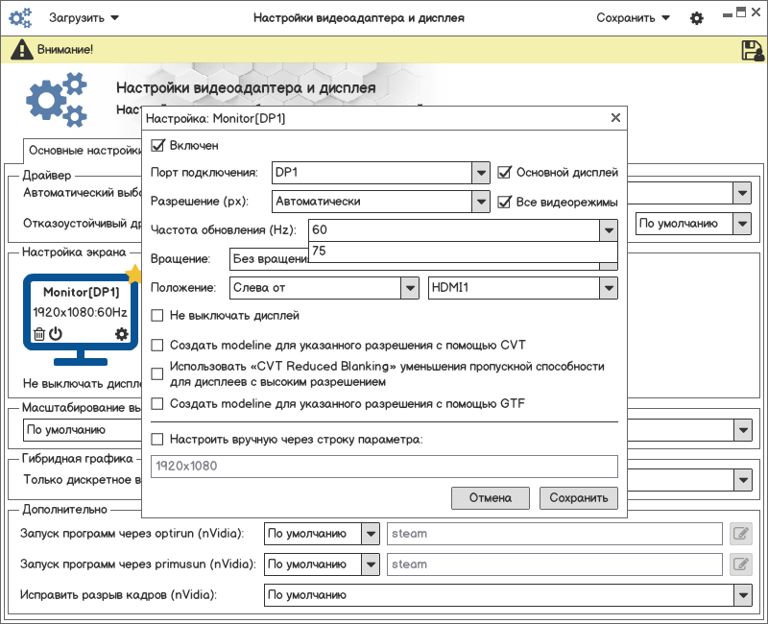Open the "Разрешение" Автоматически dropdown
The width and height of the screenshot is (768, 624).
(x=481, y=203)
